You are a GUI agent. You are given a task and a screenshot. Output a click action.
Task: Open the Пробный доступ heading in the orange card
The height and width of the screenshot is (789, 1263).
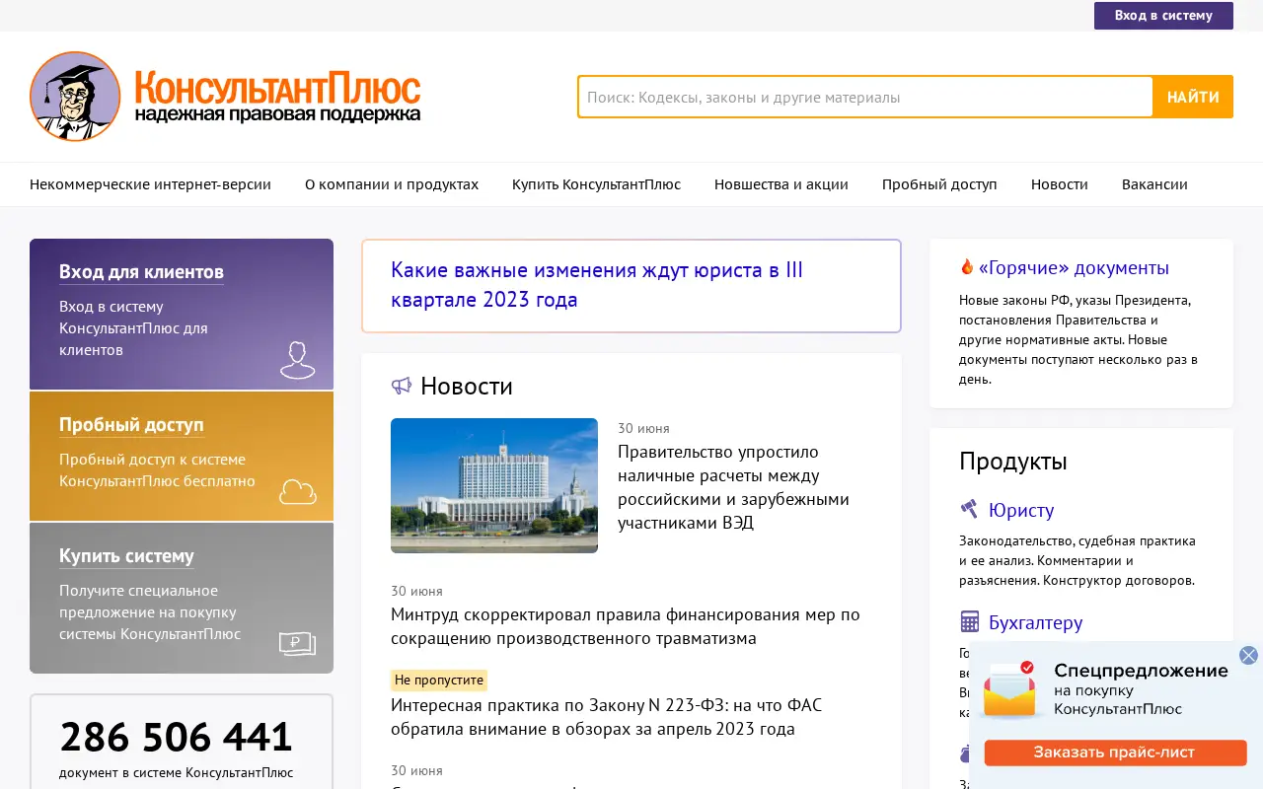[x=131, y=425]
